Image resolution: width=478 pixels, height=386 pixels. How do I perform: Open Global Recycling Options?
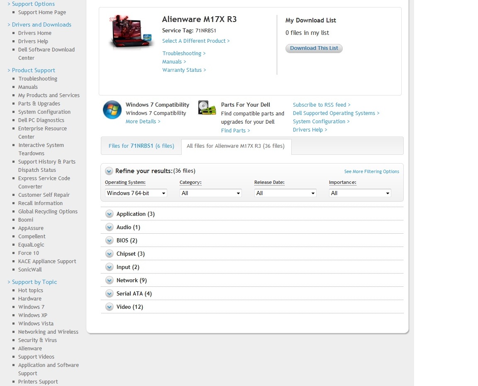pyautogui.click(x=48, y=211)
